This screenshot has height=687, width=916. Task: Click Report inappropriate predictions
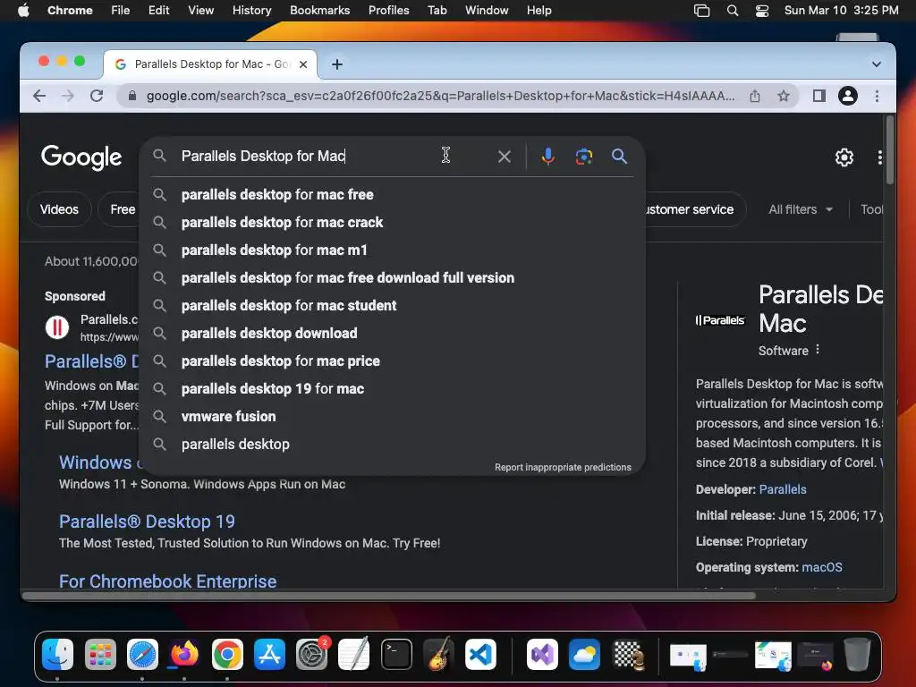[563, 467]
